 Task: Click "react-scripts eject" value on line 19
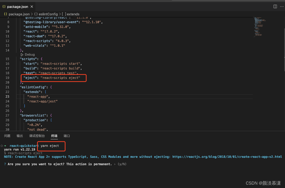pos(60,78)
